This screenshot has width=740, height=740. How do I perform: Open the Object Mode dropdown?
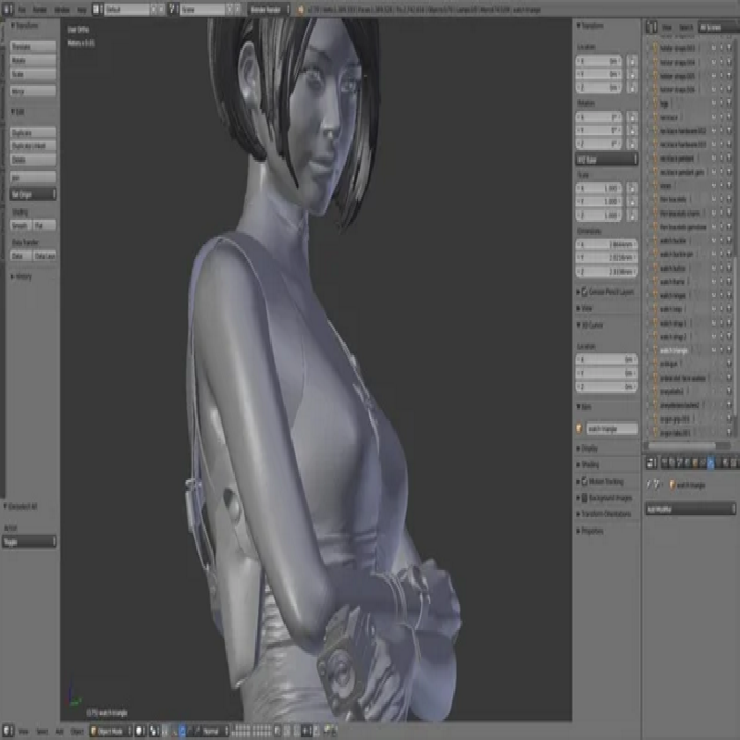point(111,731)
